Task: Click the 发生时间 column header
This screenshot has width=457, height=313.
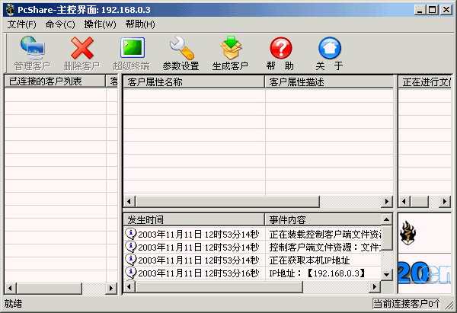Action: click(193, 220)
